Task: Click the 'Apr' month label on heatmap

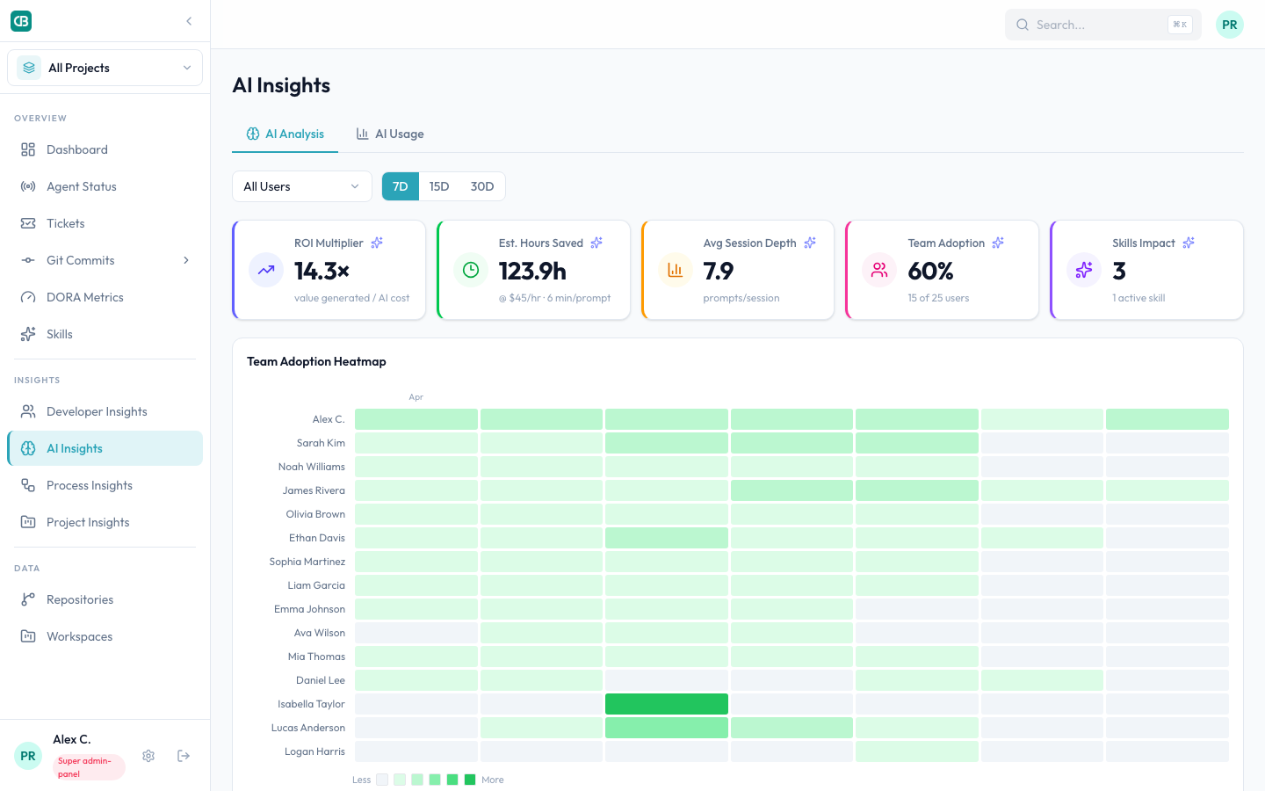Action: click(x=416, y=397)
